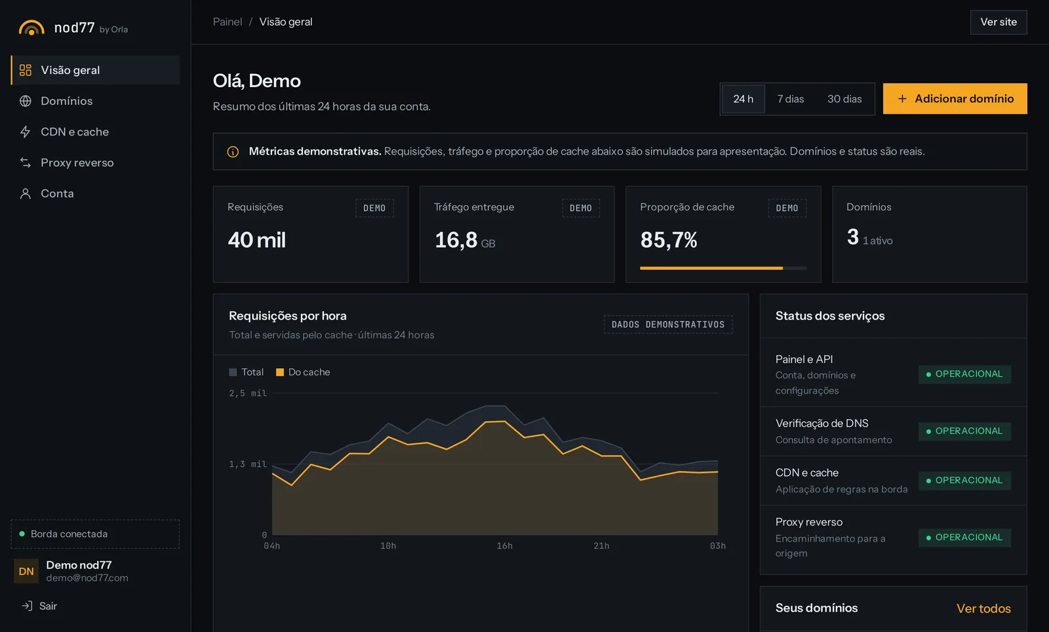
Task: Click the Total legend swatch
Action: tap(233, 372)
